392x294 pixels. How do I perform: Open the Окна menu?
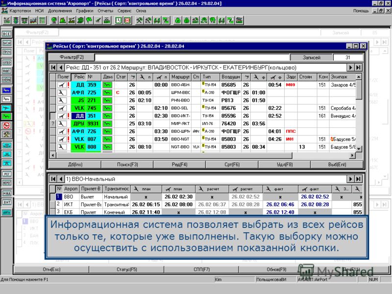(x=141, y=11)
